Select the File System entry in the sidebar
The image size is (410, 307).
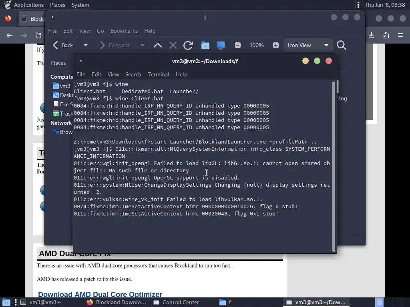pyautogui.click(x=63, y=104)
